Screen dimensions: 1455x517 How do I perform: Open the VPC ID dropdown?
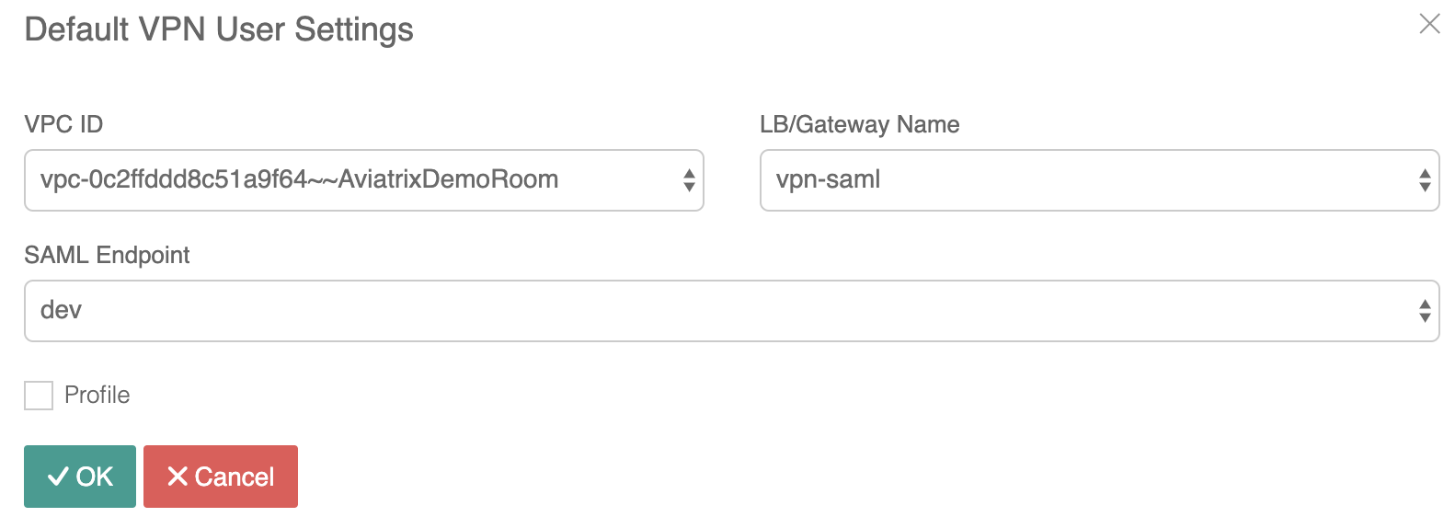[x=363, y=180]
